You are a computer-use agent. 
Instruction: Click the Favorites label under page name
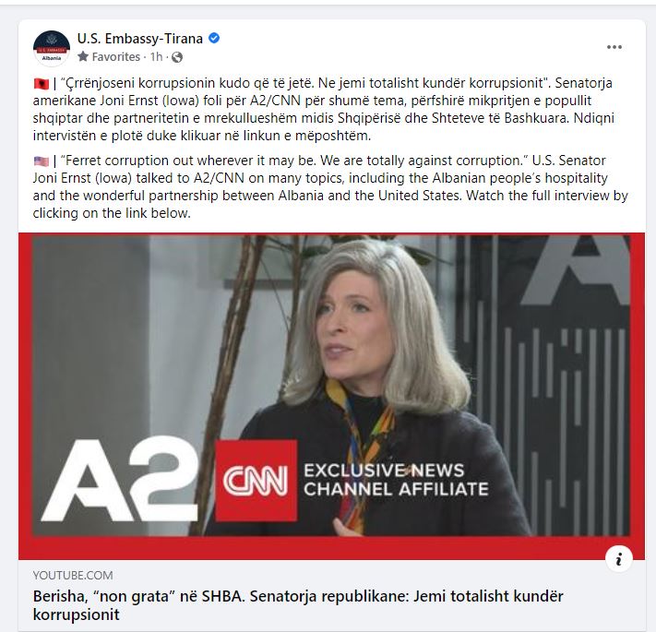(116, 56)
